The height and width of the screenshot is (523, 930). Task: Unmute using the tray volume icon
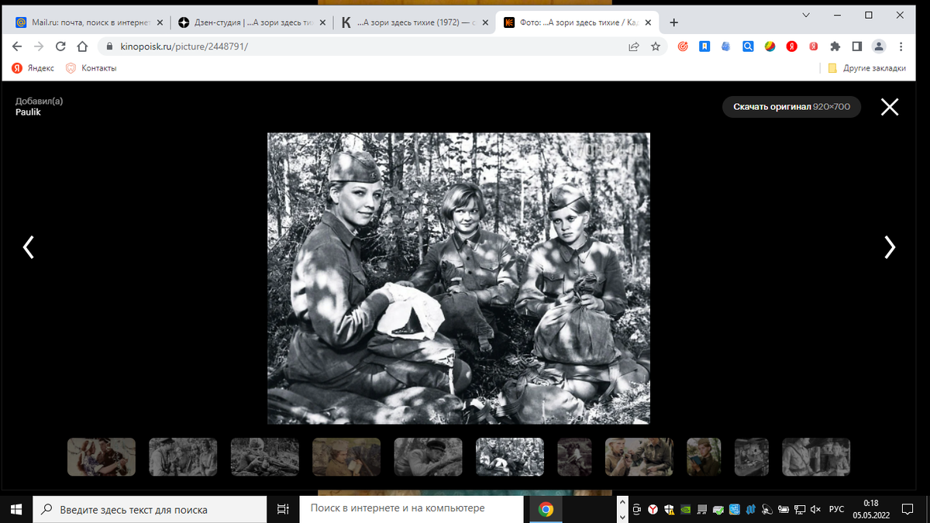pyautogui.click(x=815, y=509)
